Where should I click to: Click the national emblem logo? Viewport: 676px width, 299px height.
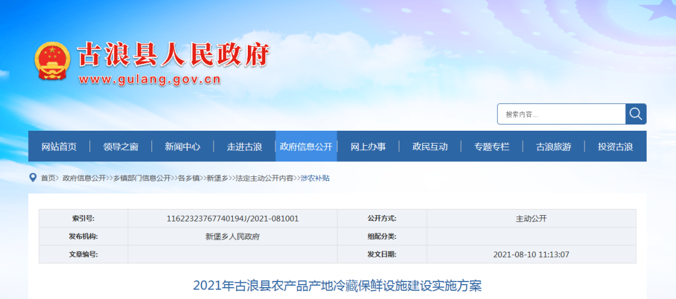[52, 60]
